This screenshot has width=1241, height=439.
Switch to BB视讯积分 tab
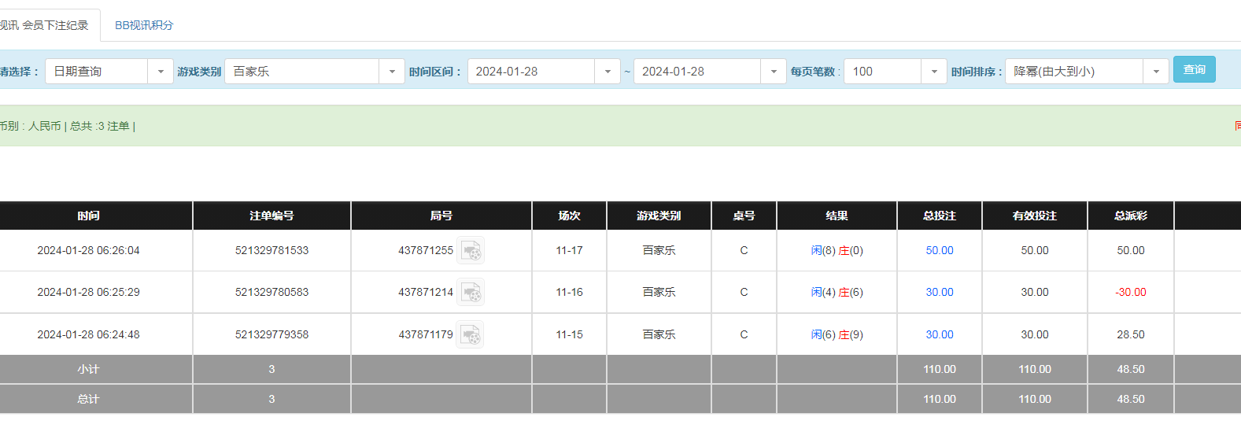point(144,25)
